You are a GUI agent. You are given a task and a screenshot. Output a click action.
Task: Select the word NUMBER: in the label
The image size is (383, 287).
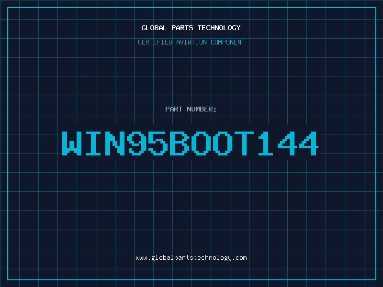pos(202,109)
